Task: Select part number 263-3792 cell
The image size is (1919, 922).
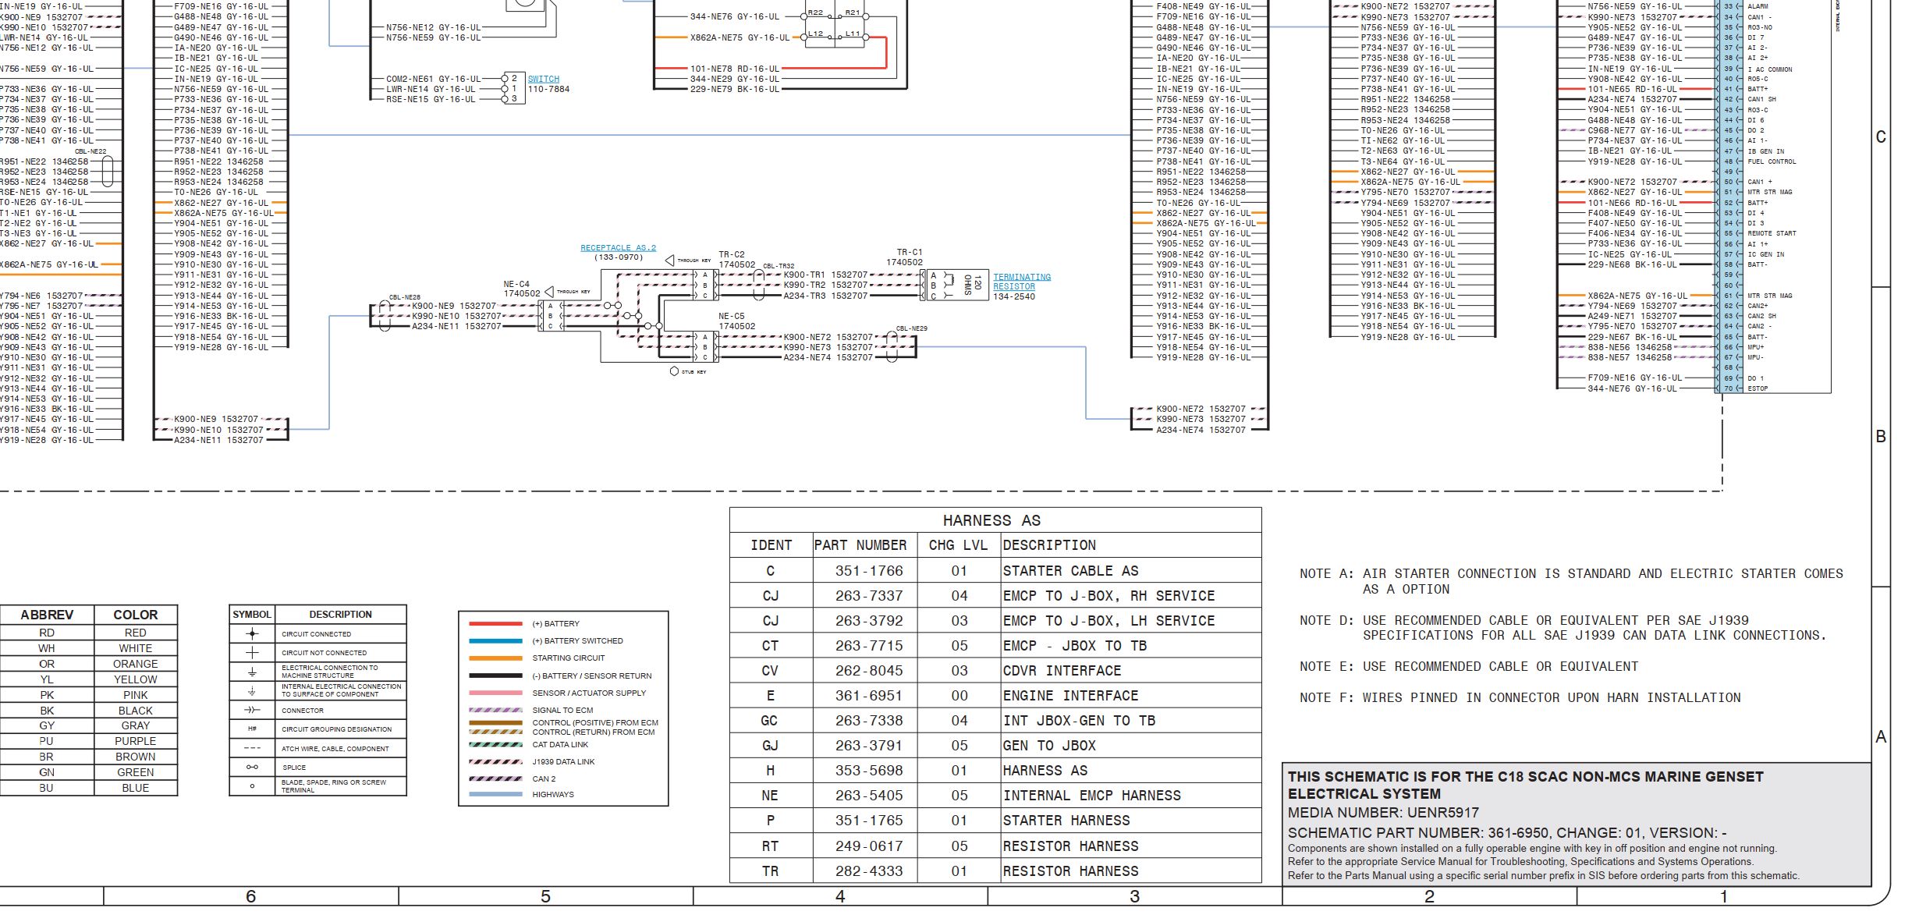Action: click(868, 621)
